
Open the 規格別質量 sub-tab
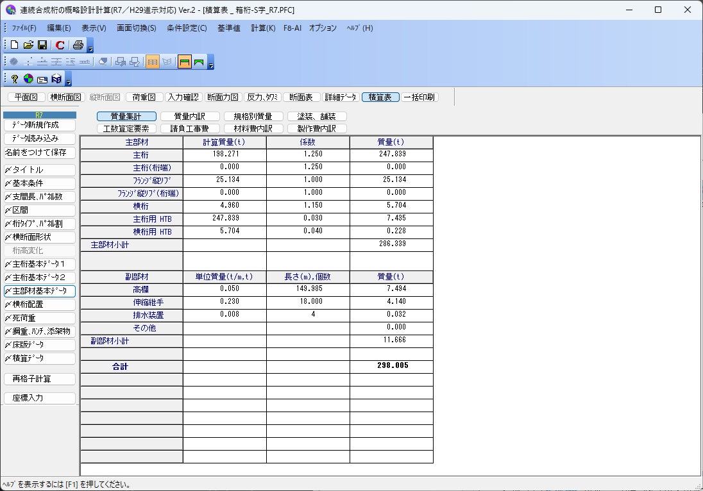pos(253,117)
